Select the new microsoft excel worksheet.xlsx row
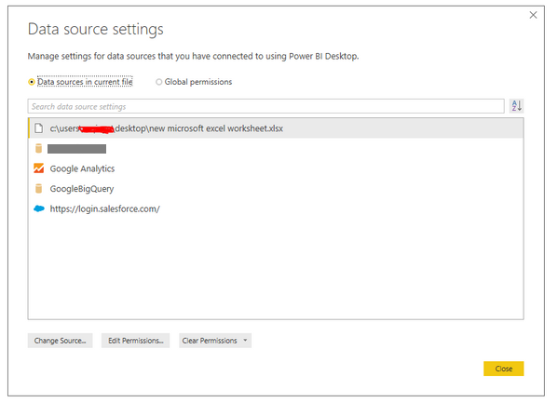The image size is (558, 403). coord(276,128)
